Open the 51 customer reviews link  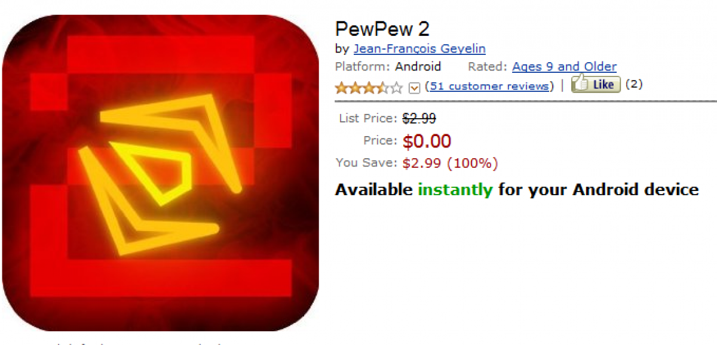(x=489, y=86)
